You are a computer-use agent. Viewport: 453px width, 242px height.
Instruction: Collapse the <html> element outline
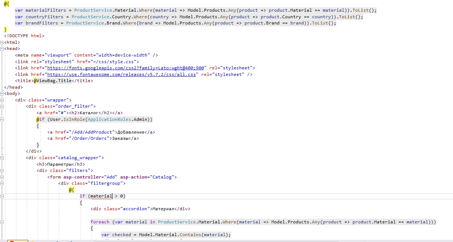(2, 42)
